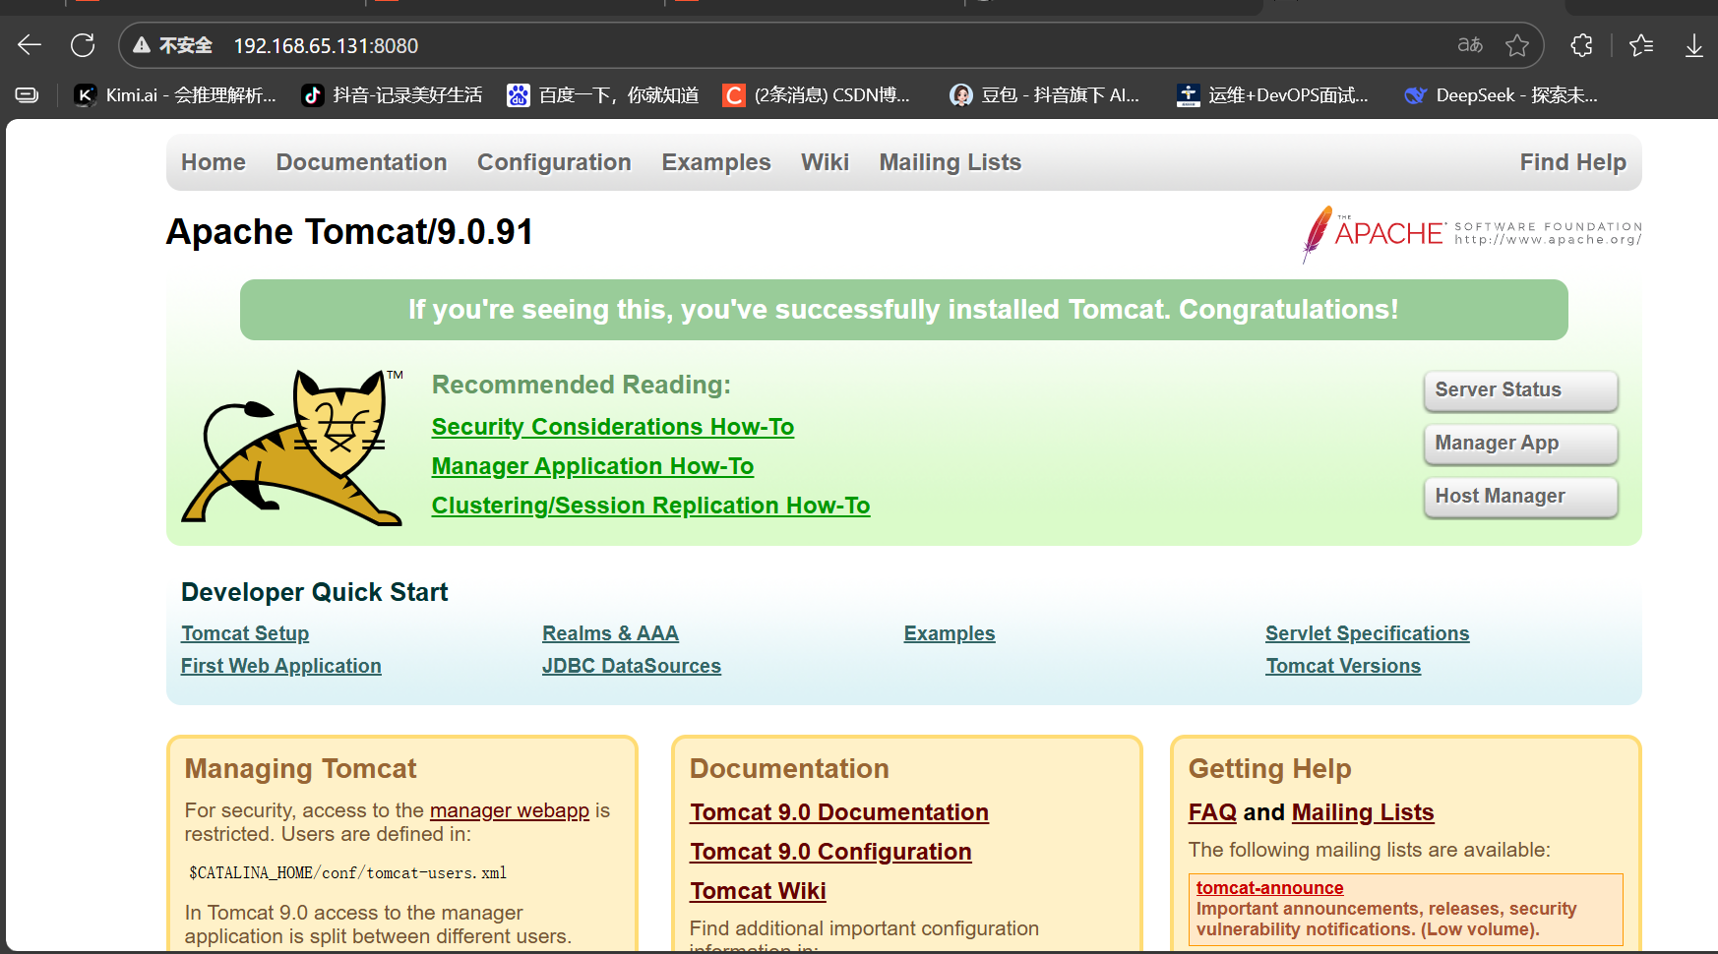This screenshot has width=1718, height=954.
Task: Go back with the browser back arrow
Action: (30, 45)
